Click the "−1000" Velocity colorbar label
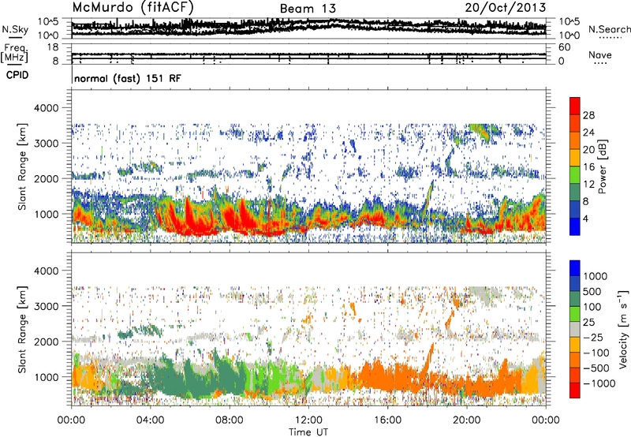 [599, 383]
